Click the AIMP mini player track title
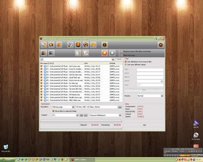This screenshot has width=203, height=162. click(x=183, y=149)
